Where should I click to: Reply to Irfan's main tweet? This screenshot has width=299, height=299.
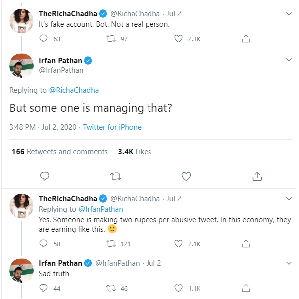click(44, 176)
